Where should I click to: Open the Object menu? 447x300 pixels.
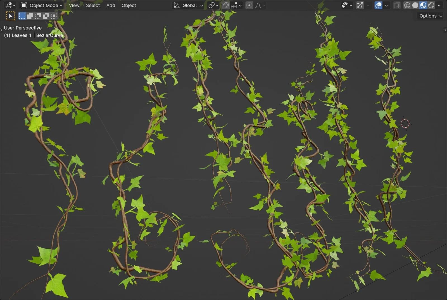[x=129, y=5]
